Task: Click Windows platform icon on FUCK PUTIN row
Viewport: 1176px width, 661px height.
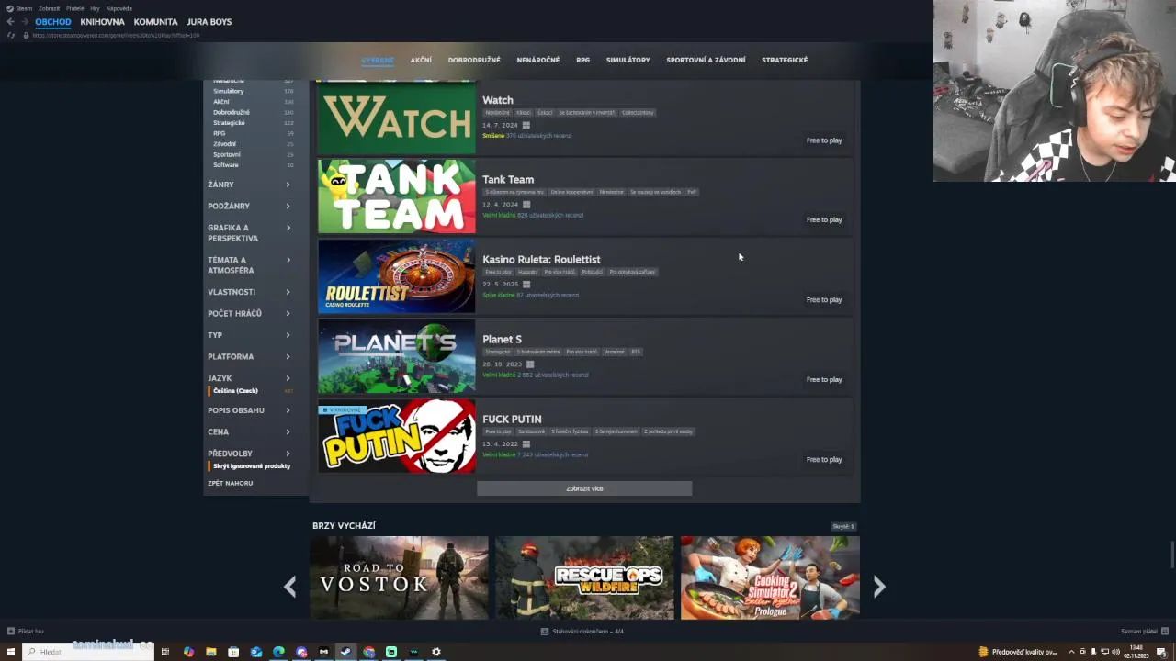Action: click(526, 444)
